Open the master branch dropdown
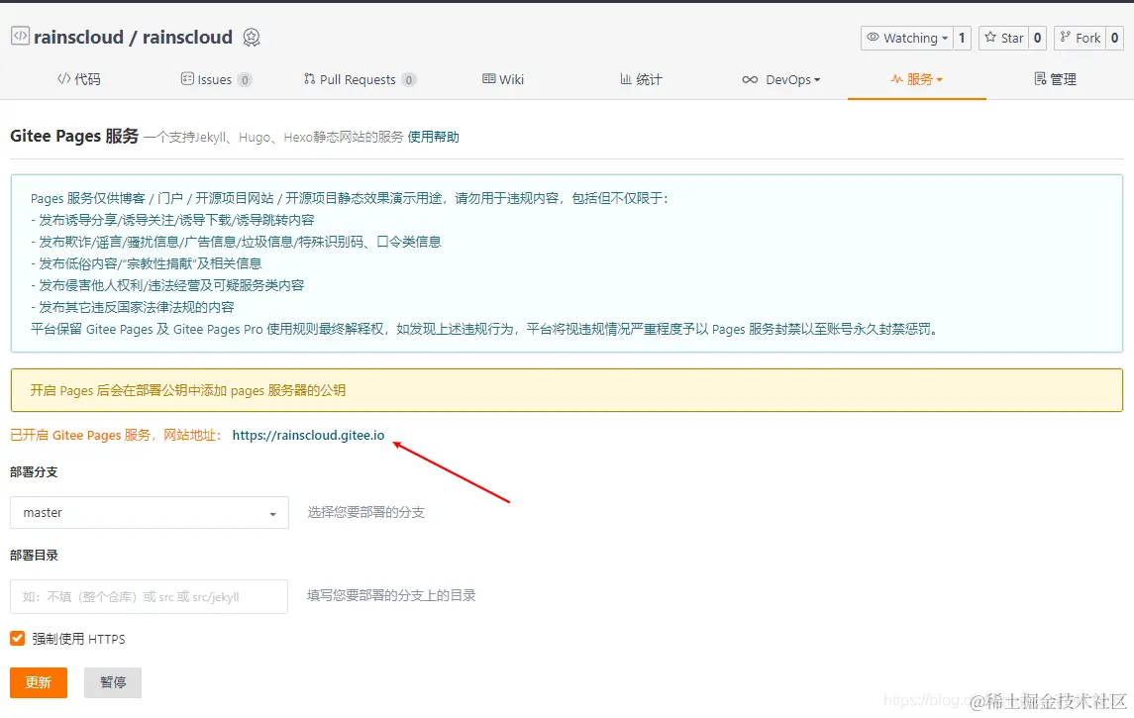 point(149,513)
